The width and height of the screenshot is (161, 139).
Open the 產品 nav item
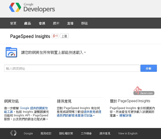(28, 23)
